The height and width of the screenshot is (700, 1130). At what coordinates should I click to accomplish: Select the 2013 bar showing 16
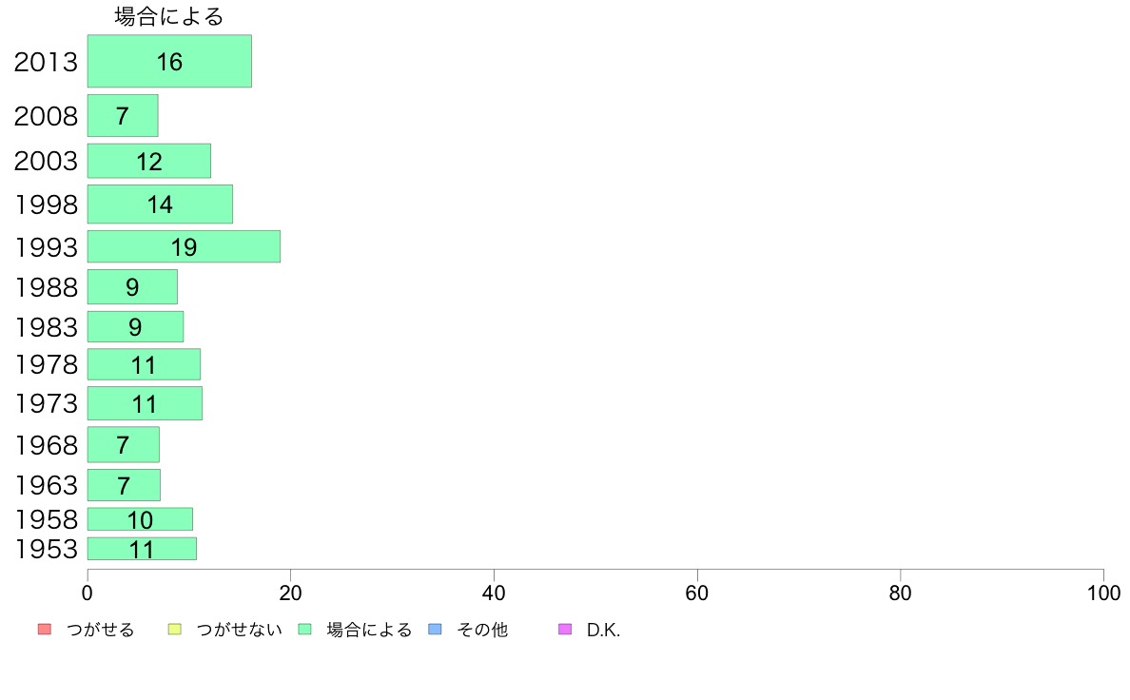coord(169,61)
